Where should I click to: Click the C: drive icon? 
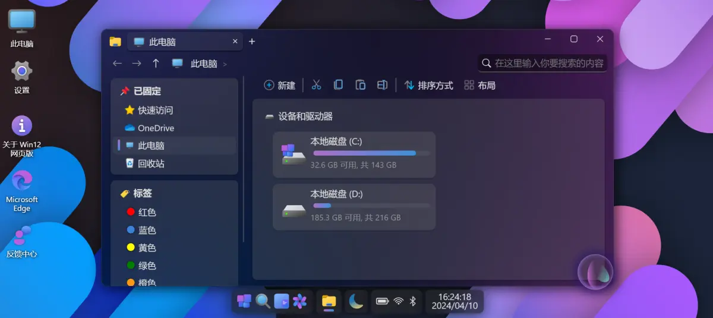click(x=293, y=155)
